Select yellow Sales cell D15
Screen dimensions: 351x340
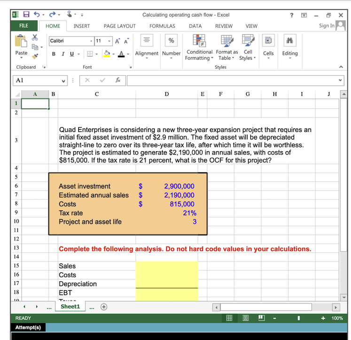pos(167,266)
